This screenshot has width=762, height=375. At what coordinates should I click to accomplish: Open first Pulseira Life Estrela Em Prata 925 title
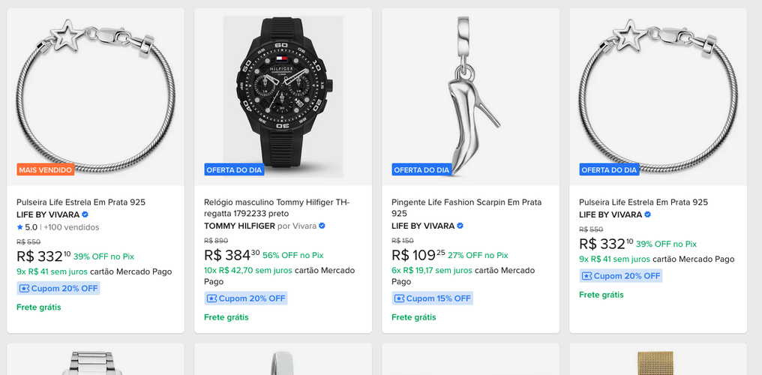[81, 202]
